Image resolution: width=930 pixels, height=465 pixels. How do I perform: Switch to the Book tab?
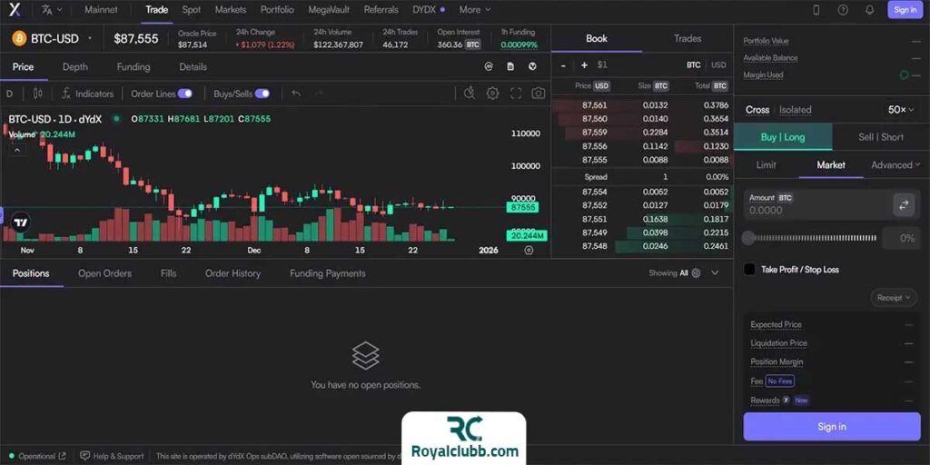[597, 38]
